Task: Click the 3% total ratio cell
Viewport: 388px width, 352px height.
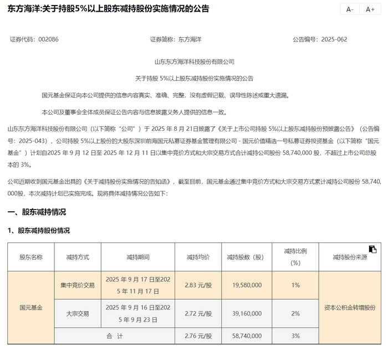Action: 295,336
